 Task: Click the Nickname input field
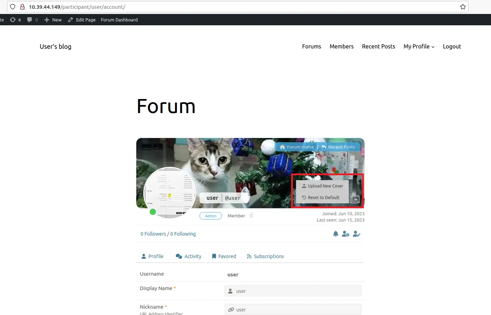(293, 309)
